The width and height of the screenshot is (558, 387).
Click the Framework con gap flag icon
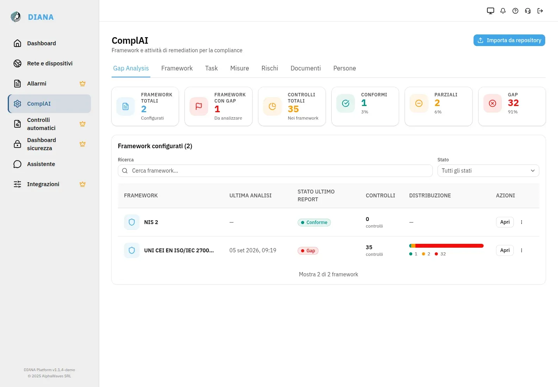pyautogui.click(x=199, y=106)
